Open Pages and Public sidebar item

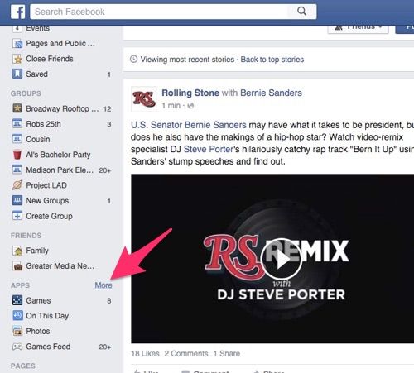(x=60, y=44)
